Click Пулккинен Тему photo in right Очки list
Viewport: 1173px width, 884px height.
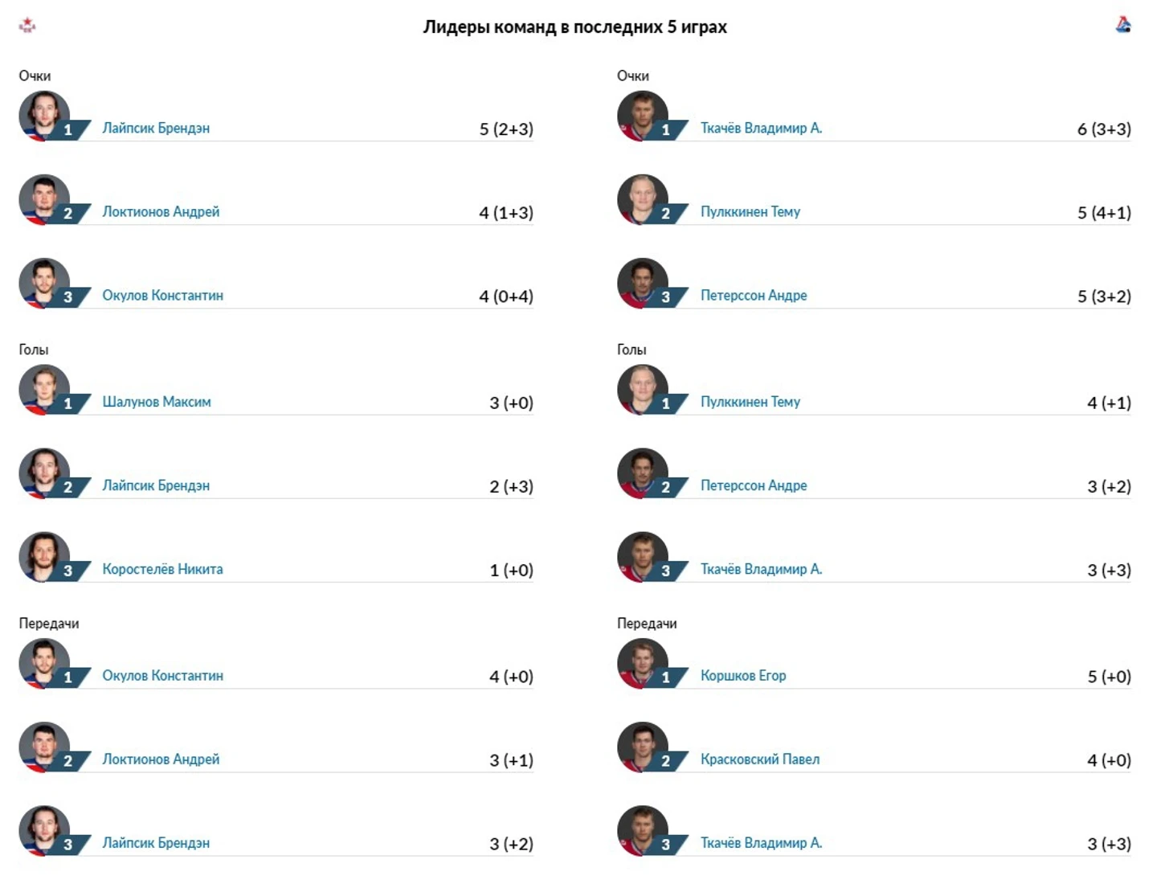pos(643,200)
